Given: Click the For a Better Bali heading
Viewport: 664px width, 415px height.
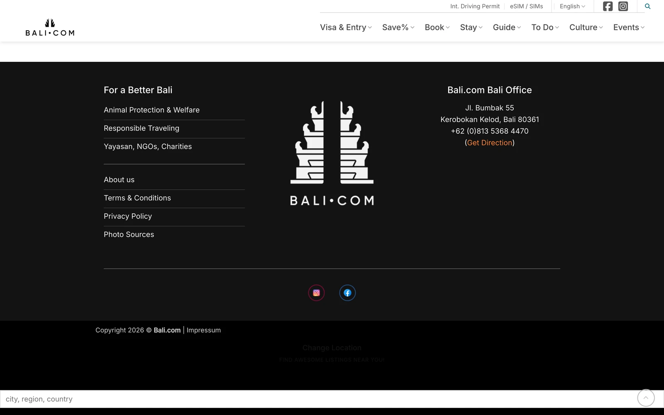Looking at the screenshot, I should [138, 90].
